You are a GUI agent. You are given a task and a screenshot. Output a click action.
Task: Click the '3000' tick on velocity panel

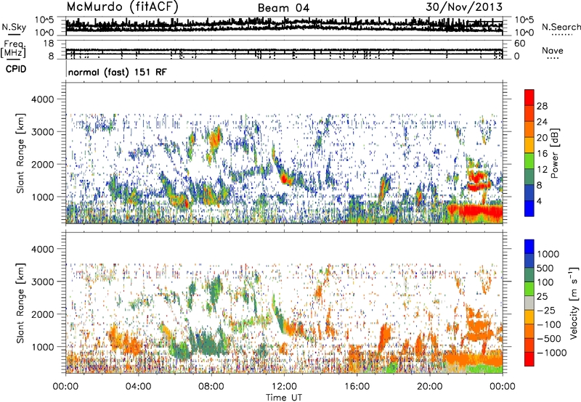pyautogui.click(x=44, y=282)
